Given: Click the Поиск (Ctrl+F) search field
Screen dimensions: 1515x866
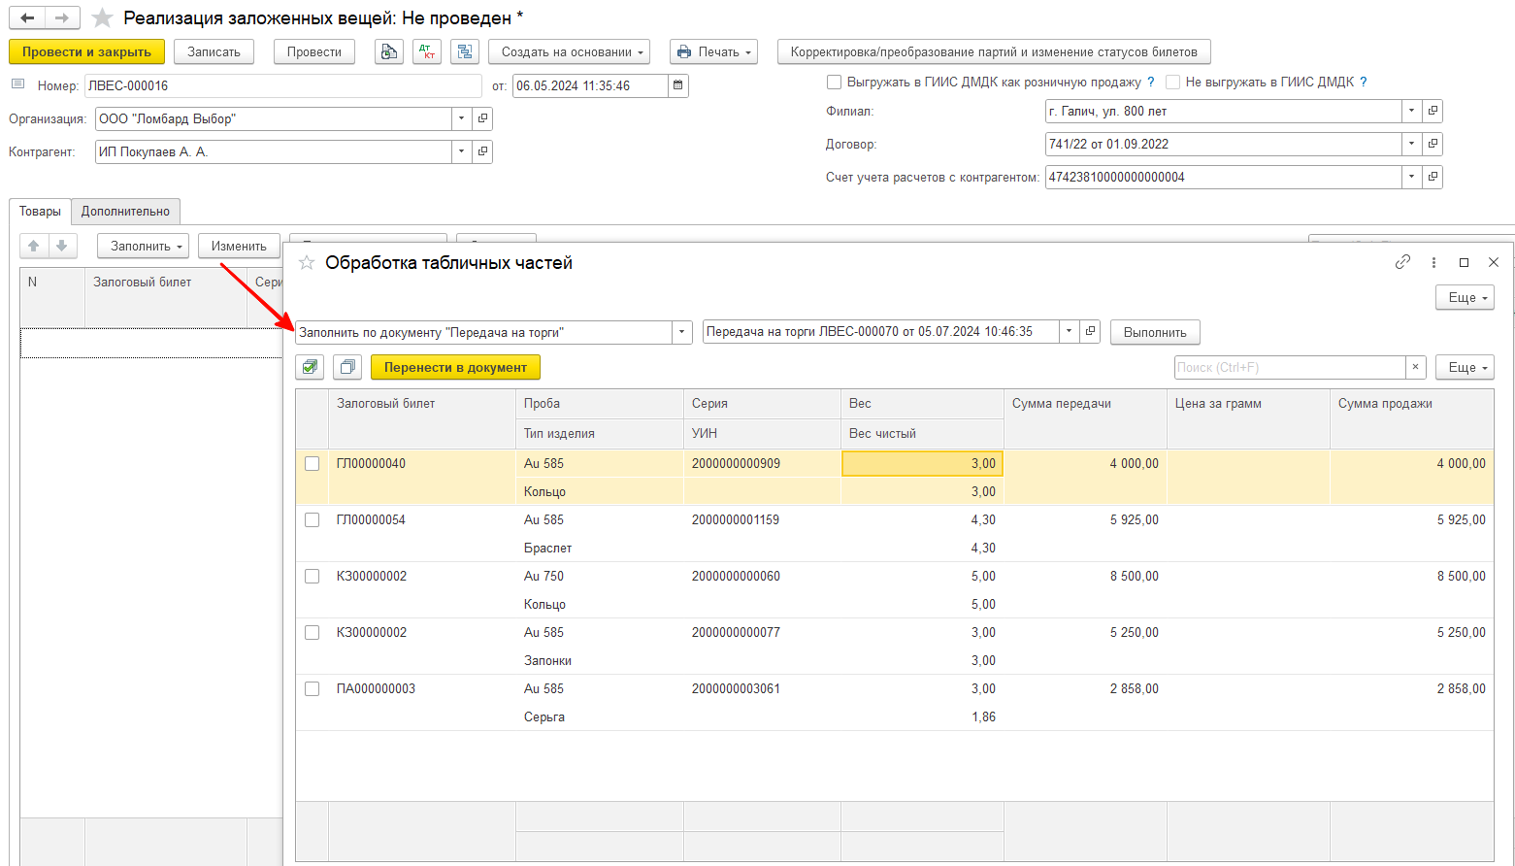Looking at the screenshot, I should tap(1290, 367).
